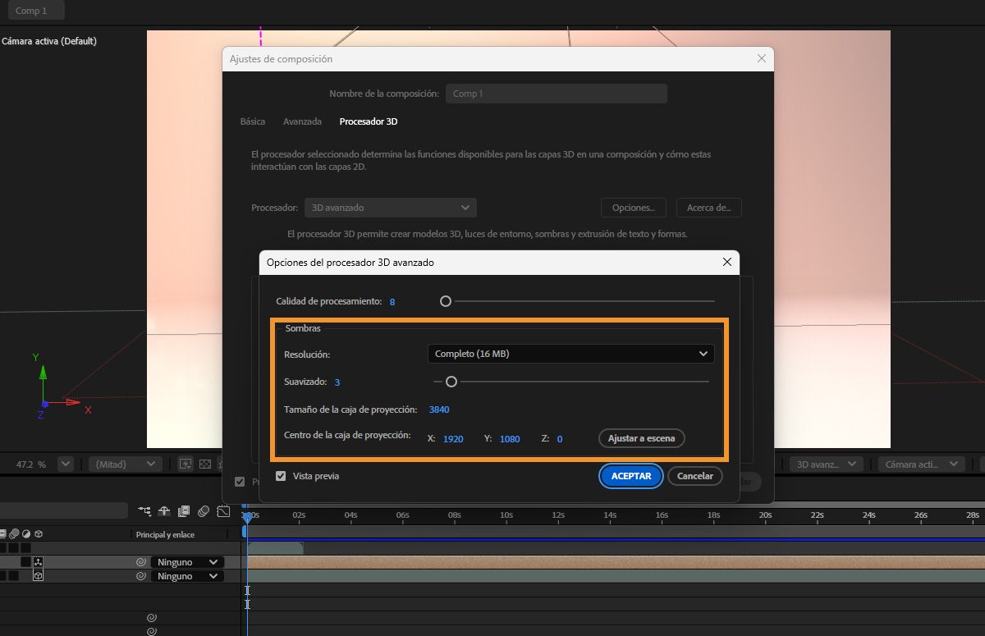Open the shadow Resolución dropdown

point(570,353)
